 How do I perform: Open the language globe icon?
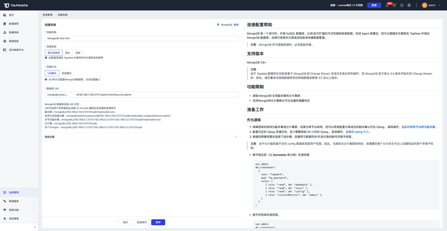point(409,5)
